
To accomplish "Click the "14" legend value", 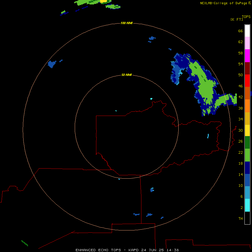I will [241, 174].
